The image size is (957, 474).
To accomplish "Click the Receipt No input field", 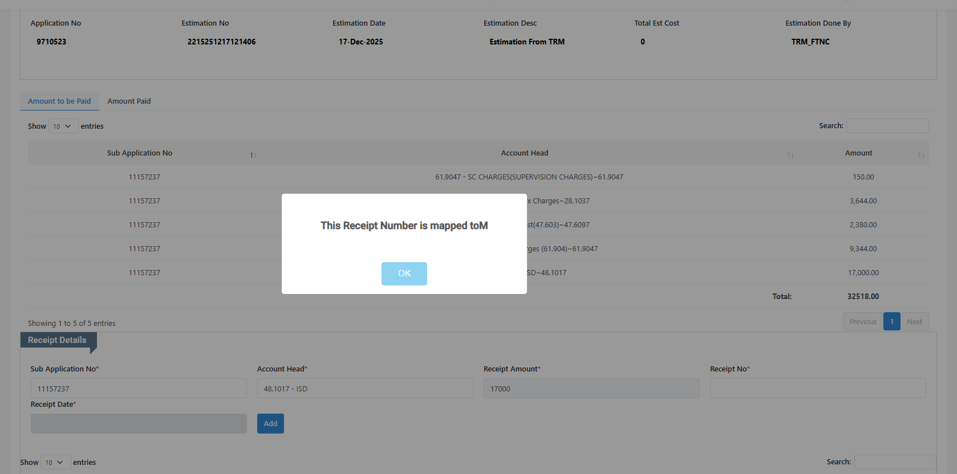I will [817, 389].
